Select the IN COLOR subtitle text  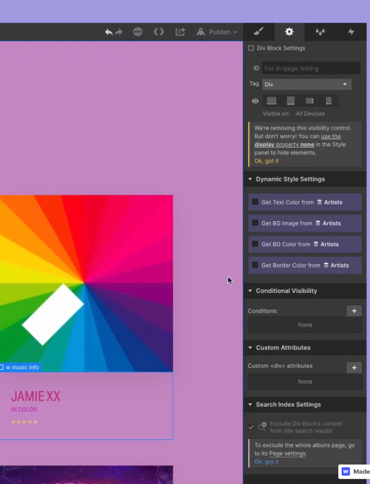24,410
